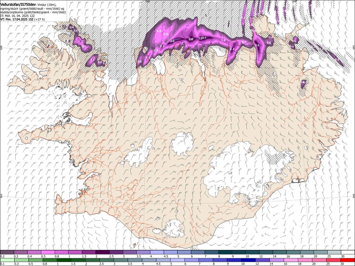355x266 pixels.
Task: Click the 64N latitude label on right edge
Action: click(354, 196)
